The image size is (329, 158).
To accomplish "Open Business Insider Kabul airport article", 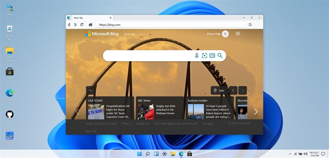I will [218, 112].
